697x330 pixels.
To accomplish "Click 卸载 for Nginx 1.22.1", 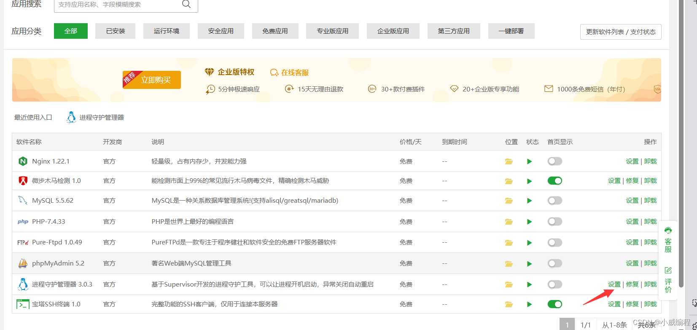I will (651, 161).
